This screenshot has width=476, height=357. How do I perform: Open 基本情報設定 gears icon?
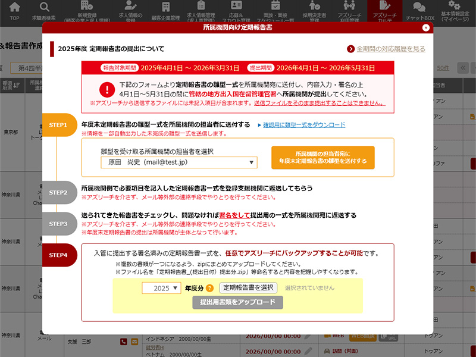[x=455, y=5]
